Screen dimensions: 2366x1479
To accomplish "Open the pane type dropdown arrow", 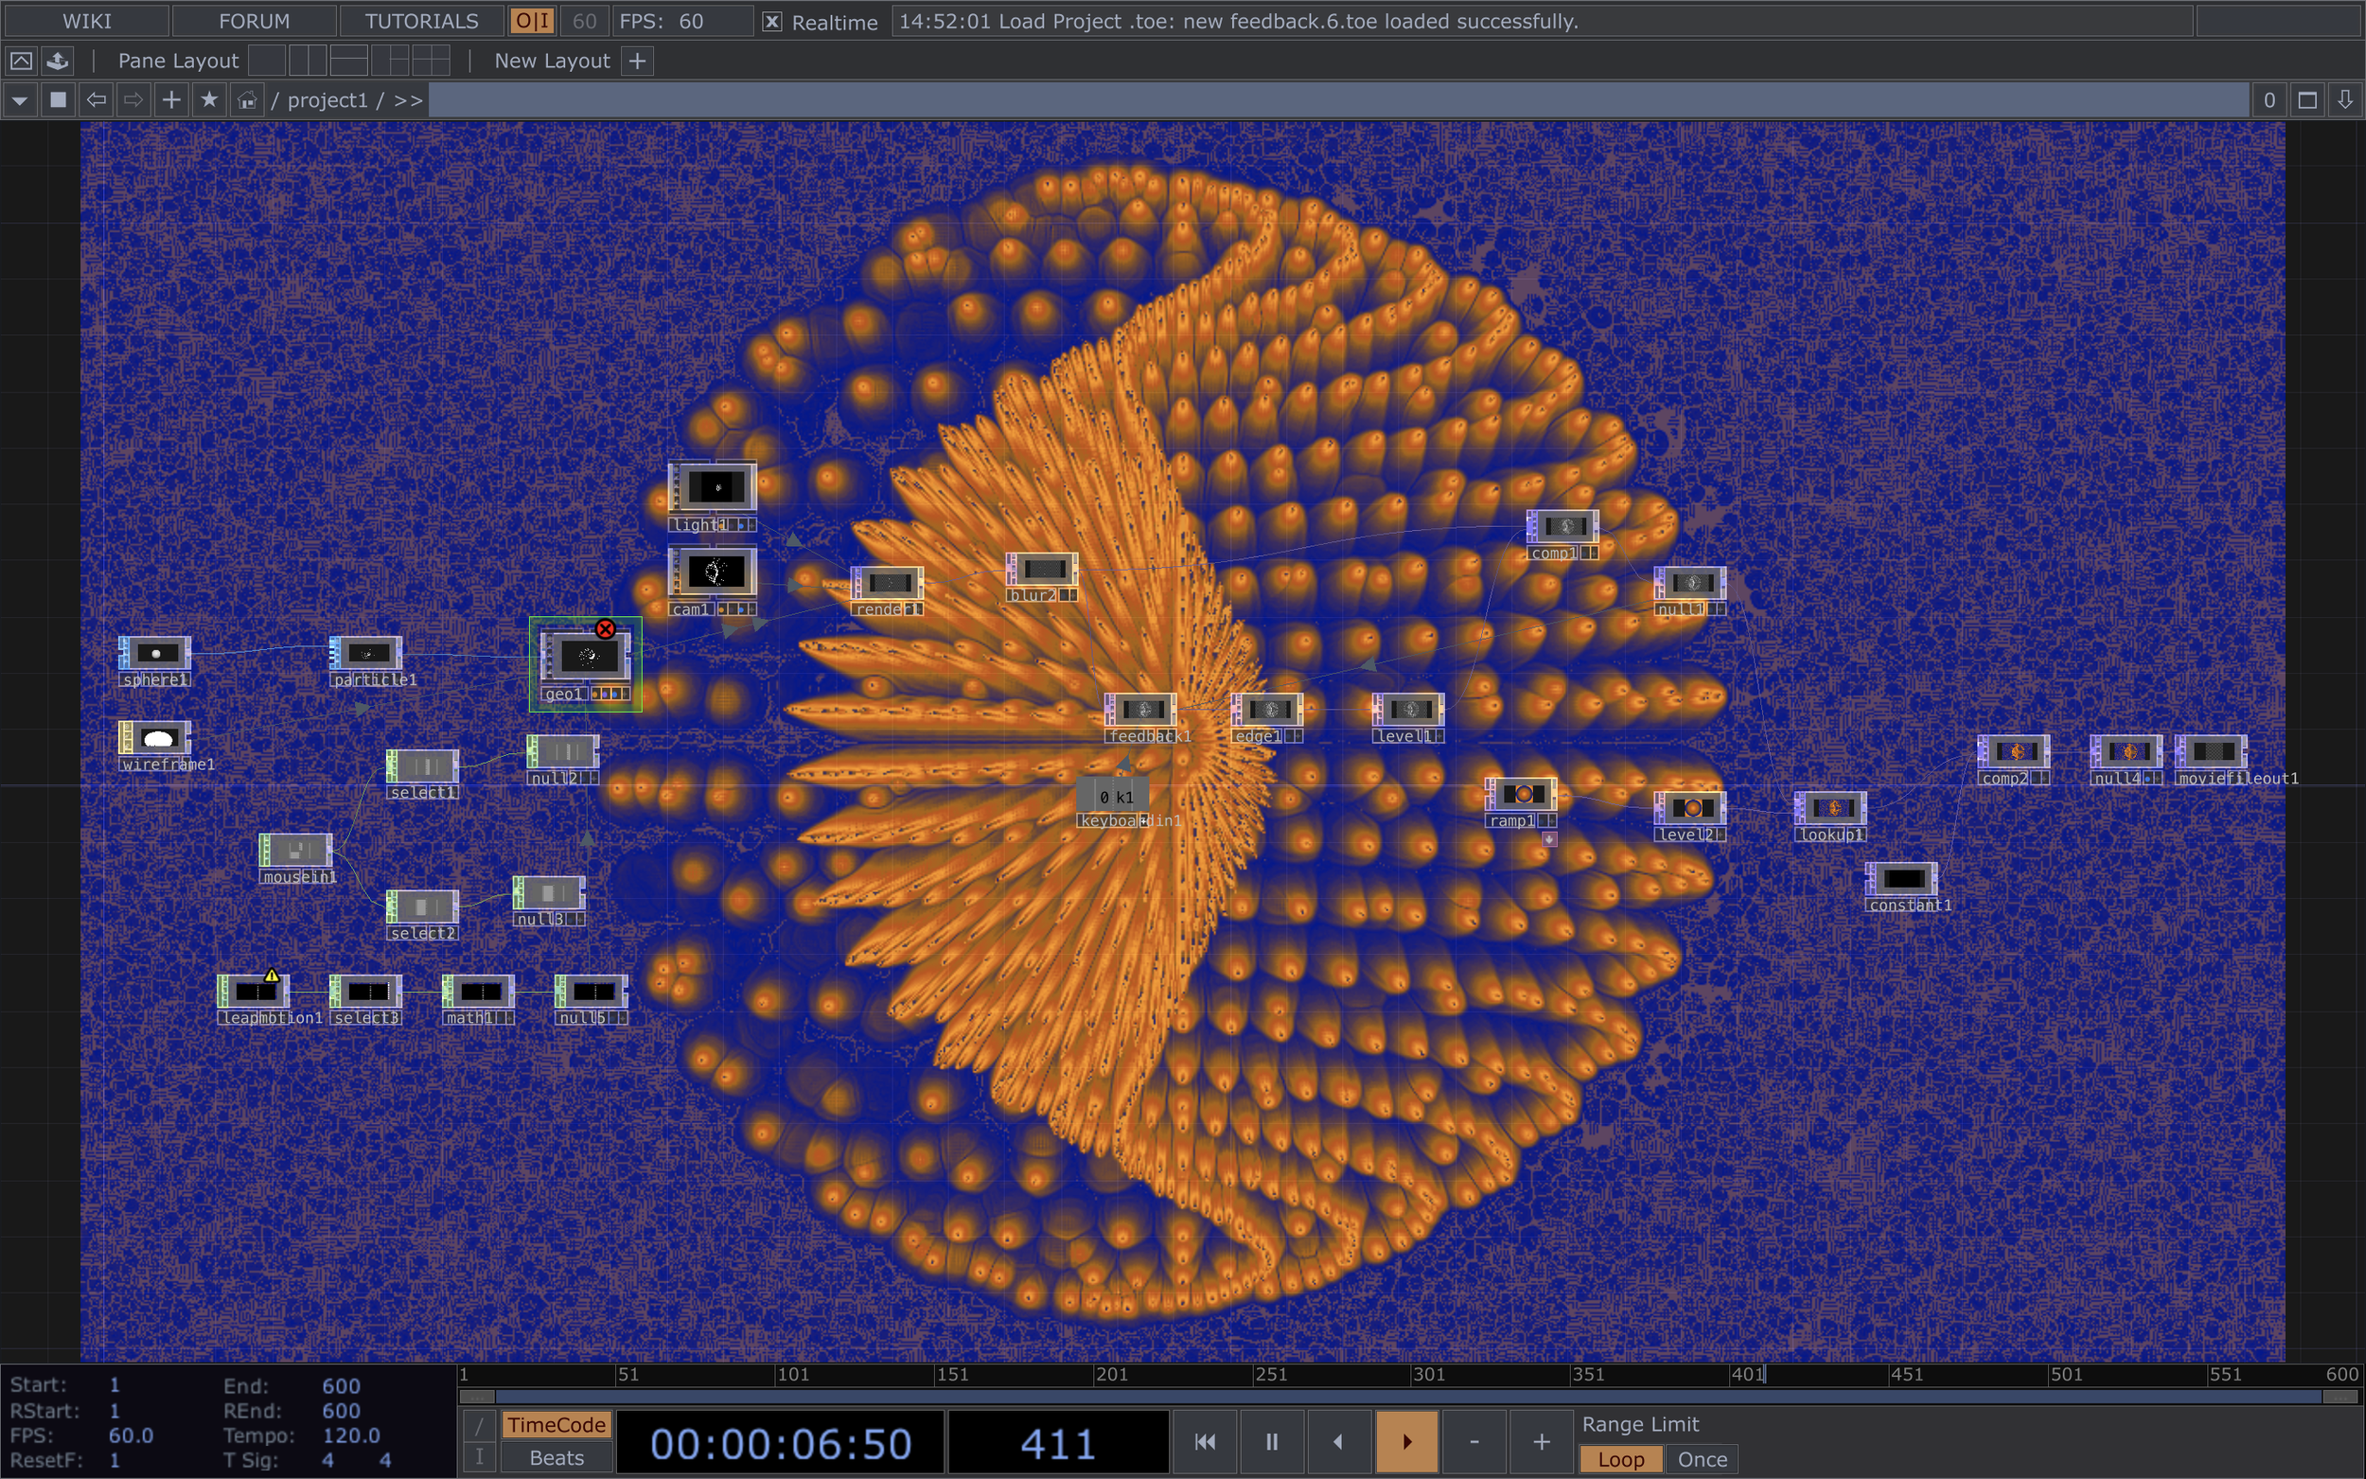I will pos(21,99).
